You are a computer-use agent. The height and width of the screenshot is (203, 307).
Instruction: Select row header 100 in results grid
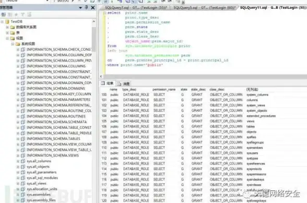104,95
